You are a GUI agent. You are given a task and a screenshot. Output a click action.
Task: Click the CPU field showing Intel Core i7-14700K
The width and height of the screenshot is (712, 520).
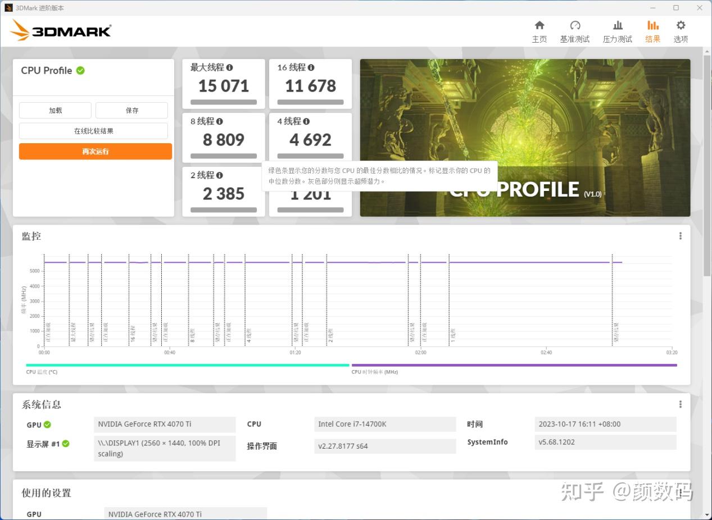384,424
